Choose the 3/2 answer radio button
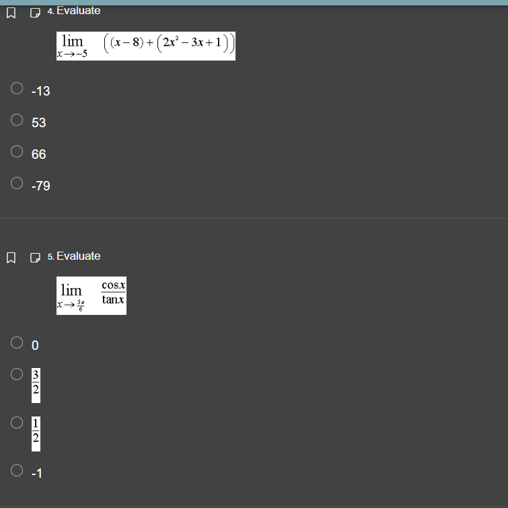Image resolution: width=508 pixels, height=508 pixels. (x=17, y=374)
